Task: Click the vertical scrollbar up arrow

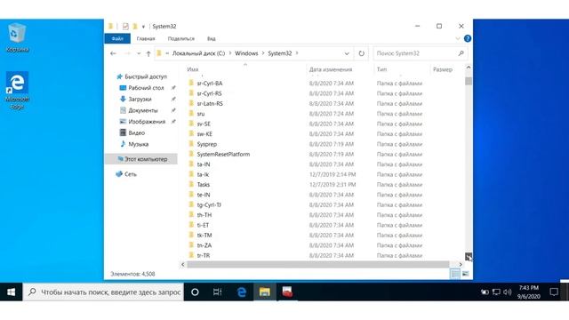Action: point(469,68)
